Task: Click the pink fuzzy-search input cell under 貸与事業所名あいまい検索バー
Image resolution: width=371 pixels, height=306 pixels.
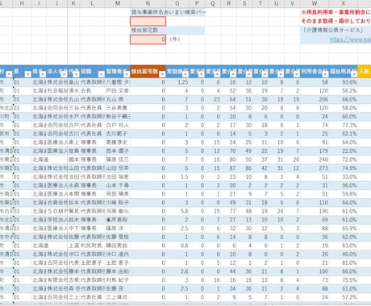Action: 148,22
